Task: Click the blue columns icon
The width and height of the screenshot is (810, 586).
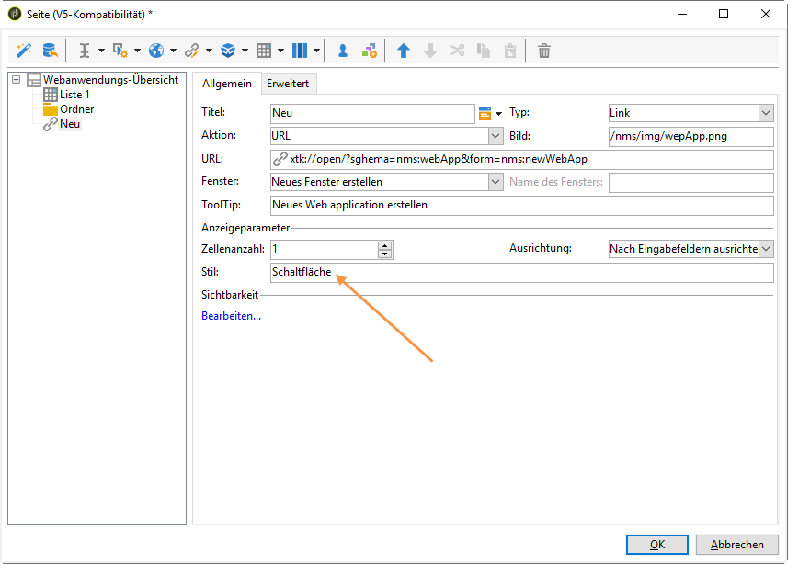Action: tap(300, 51)
